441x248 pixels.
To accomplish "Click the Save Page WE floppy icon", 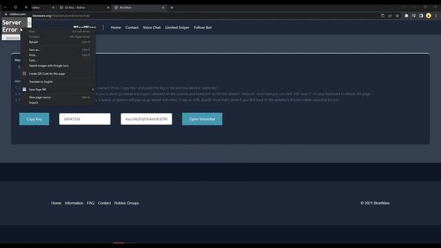I will click(x=25, y=90).
